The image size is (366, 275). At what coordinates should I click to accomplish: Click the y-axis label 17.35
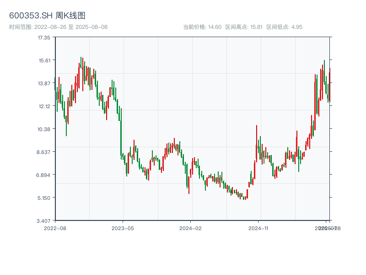tap(44, 38)
